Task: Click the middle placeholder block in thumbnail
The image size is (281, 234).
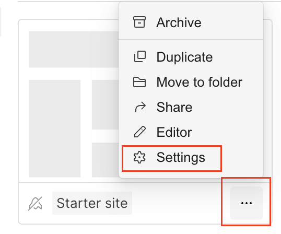Action: coord(105,104)
